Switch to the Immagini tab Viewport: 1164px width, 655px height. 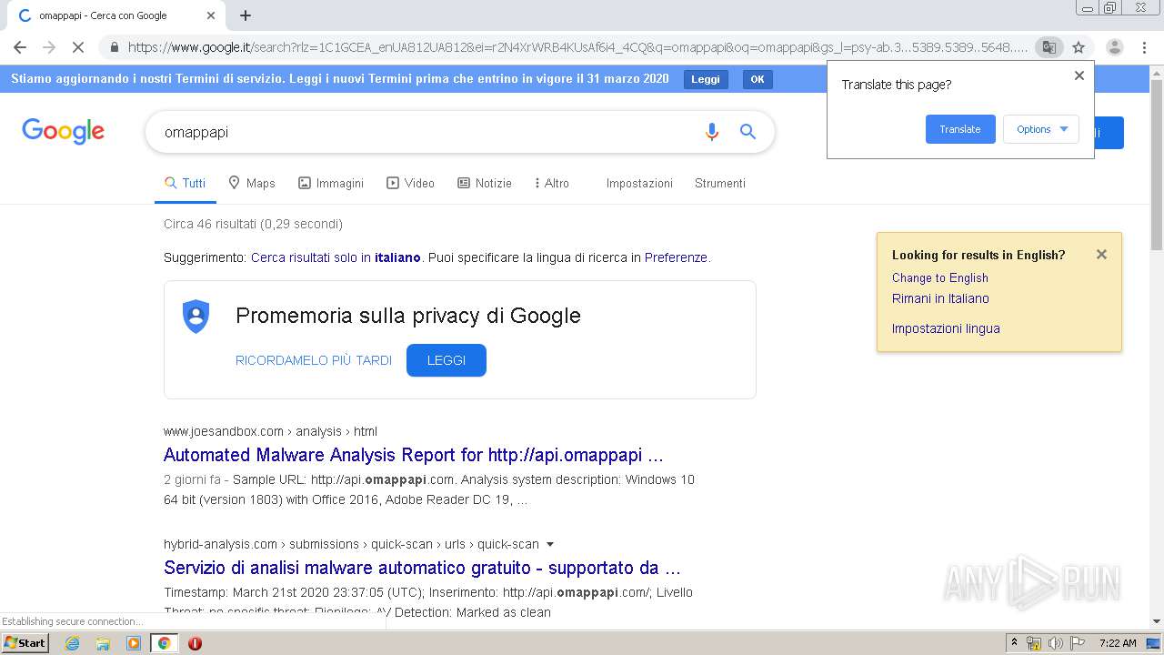331,183
